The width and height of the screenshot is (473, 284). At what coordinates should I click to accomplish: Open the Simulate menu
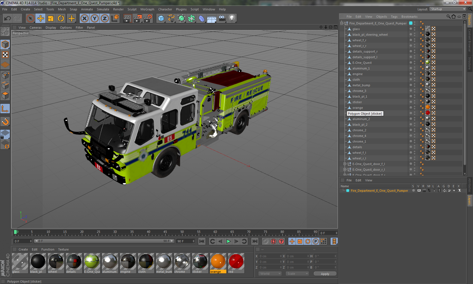(x=103, y=9)
